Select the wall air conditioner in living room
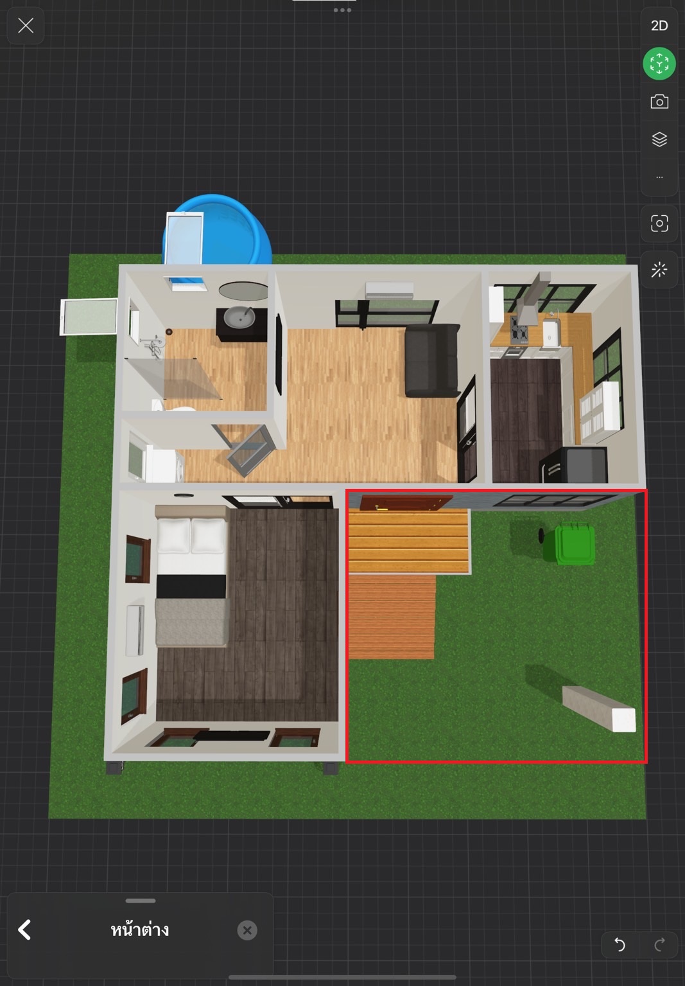Screen dimensions: 685x986 pyautogui.click(x=390, y=290)
